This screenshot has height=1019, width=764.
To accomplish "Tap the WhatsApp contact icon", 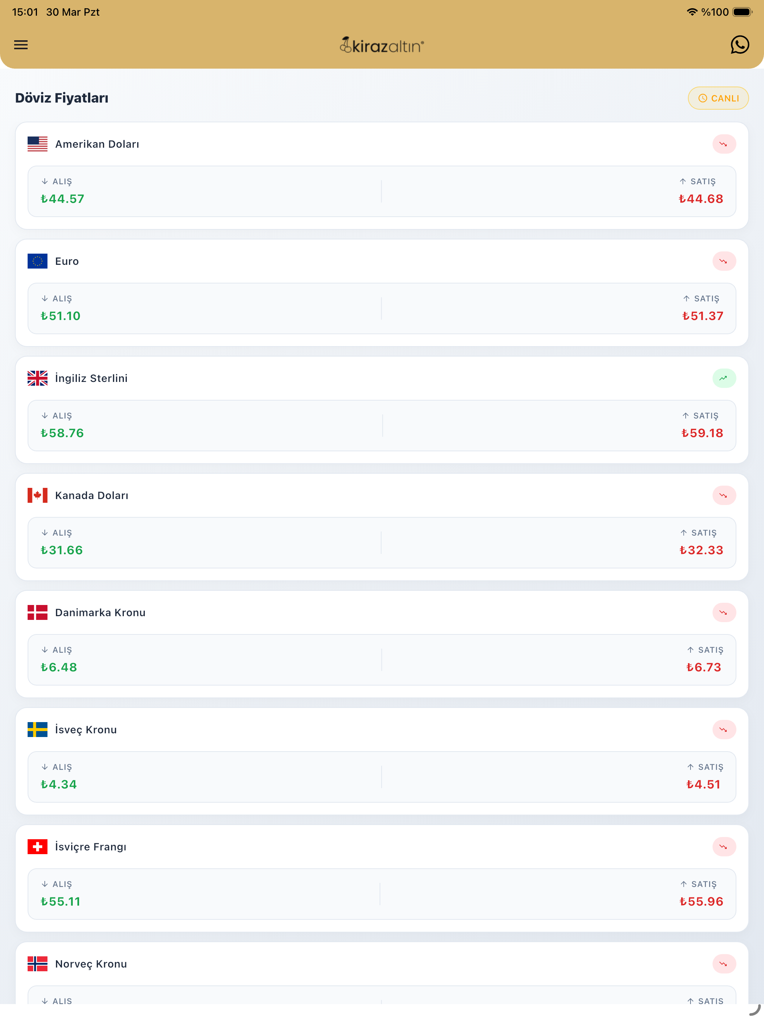I will (739, 45).
